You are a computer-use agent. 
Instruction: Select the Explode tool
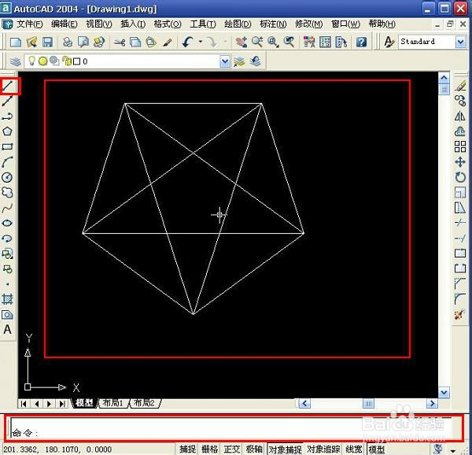pyautogui.click(x=460, y=315)
